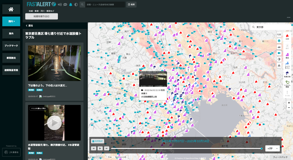Click the 地図を絞り込む button
The height and width of the screenshot is (160, 293).
point(41,16)
